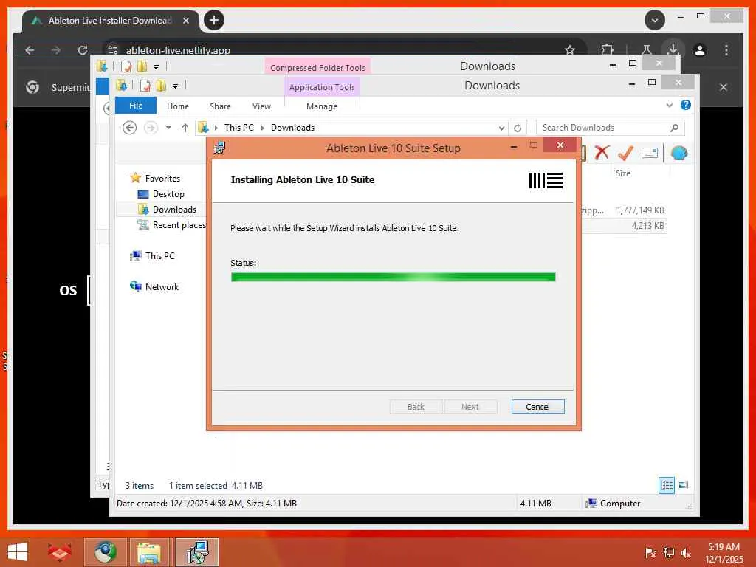This screenshot has height=567, width=756.
Task: Sort files by the Size column
Action: pos(622,173)
